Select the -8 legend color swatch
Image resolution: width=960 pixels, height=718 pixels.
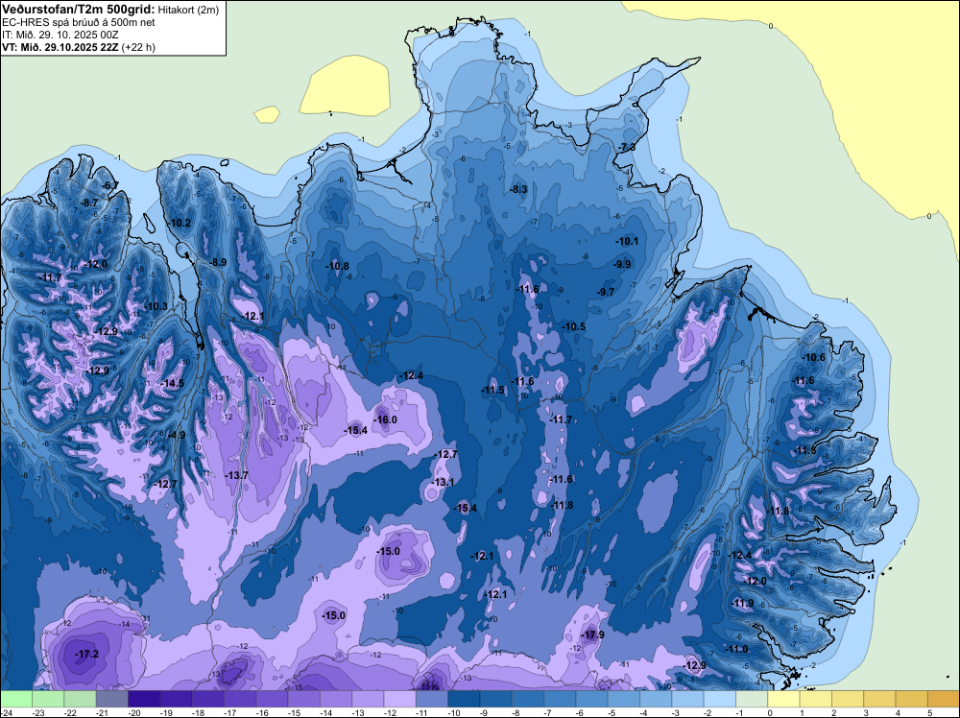click(x=527, y=699)
